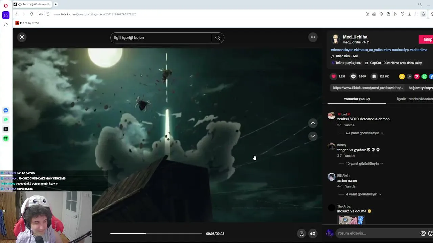Open Med_Uchiha's profile avatar
Image resolution: width=433 pixels, height=243 pixels.
tap(335, 39)
